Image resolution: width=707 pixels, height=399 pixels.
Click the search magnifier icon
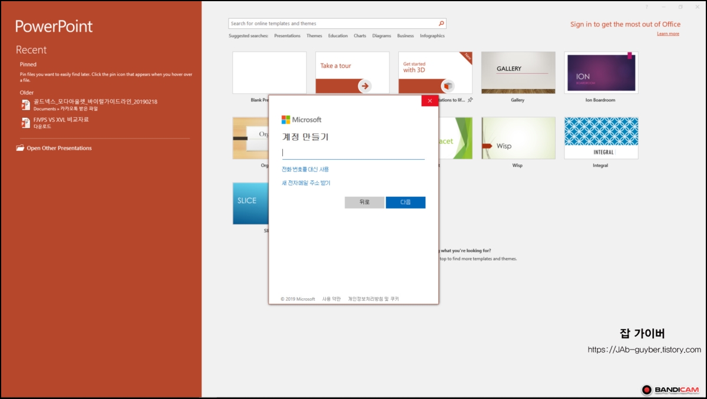(441, 24)
